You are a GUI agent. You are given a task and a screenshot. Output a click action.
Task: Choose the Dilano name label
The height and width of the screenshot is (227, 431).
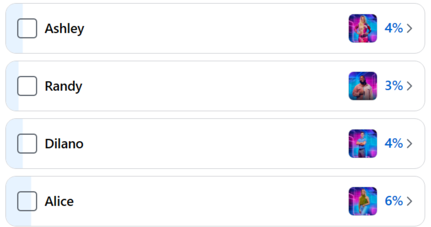[x=64, y=144]
